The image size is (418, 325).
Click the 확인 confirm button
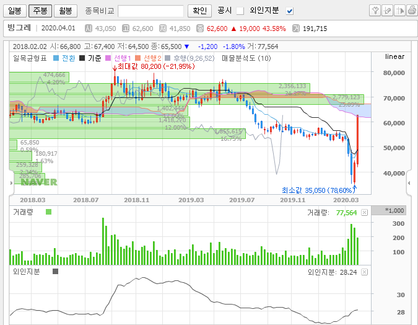pos(199,11)
